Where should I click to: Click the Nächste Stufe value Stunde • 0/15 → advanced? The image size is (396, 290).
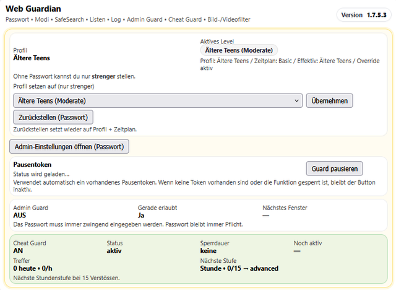[x=239, y=268]
